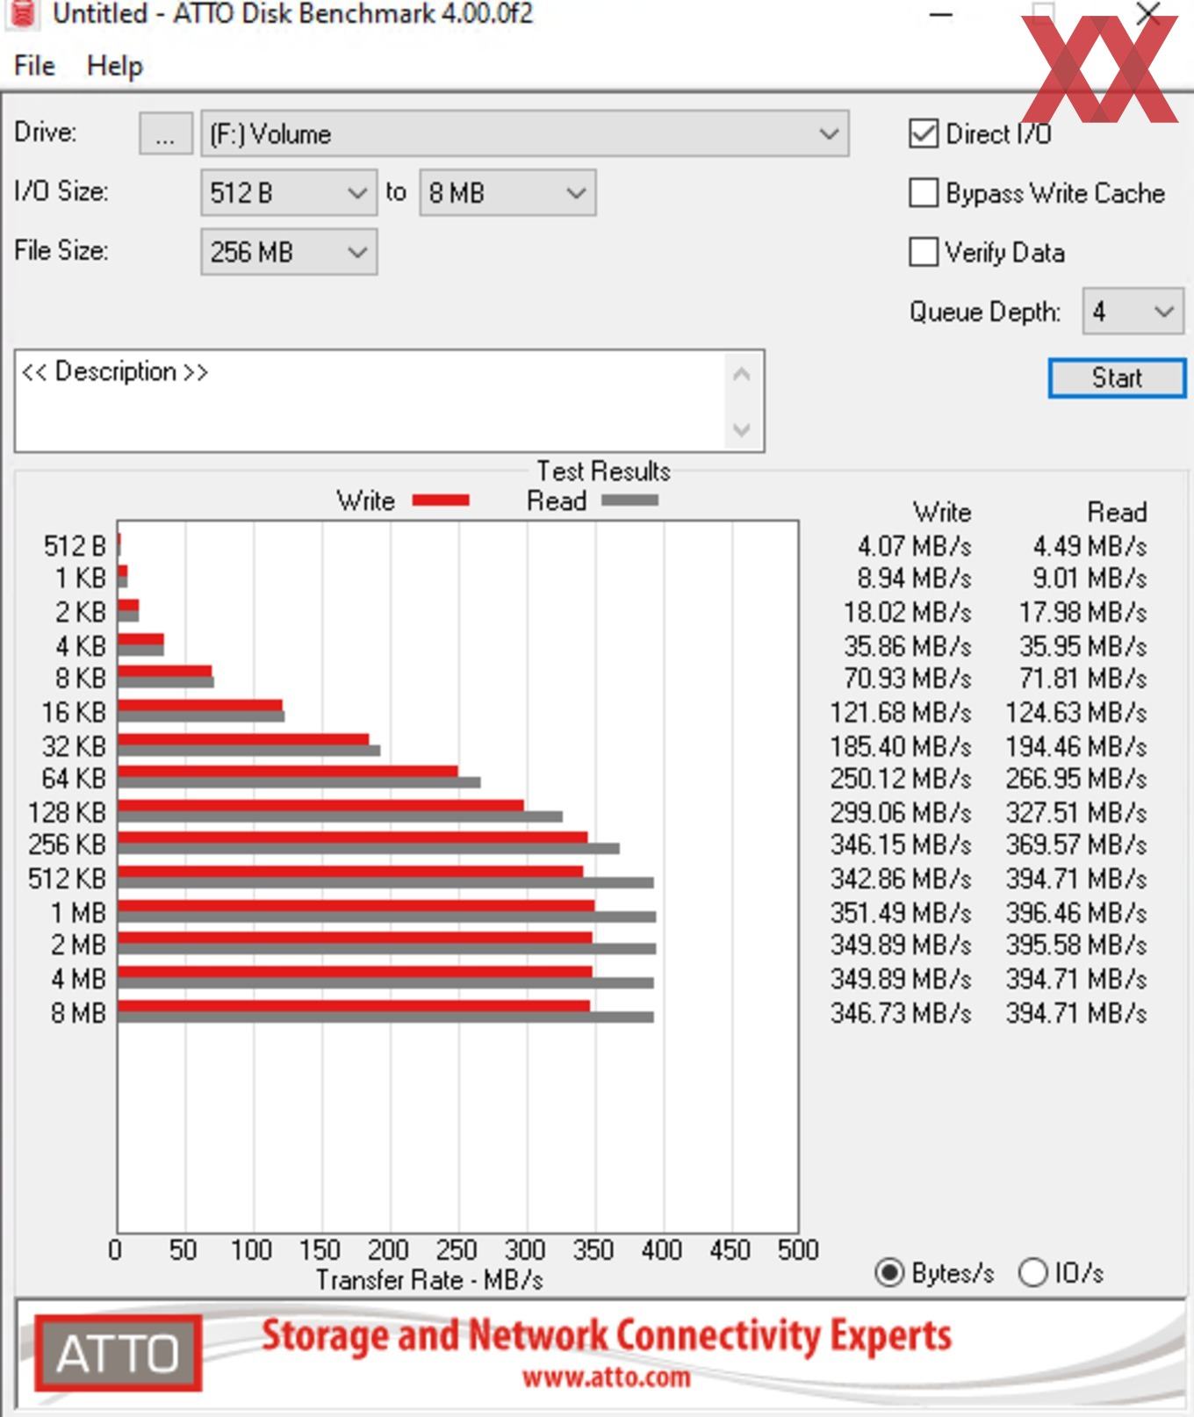Screen dimensions: 1194x1417
Task: Click into the Description text field
Action: (369, 401)
